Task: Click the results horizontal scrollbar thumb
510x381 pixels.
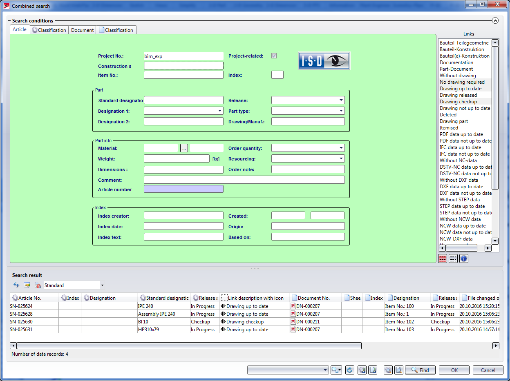Action: (x=189, y=346)
